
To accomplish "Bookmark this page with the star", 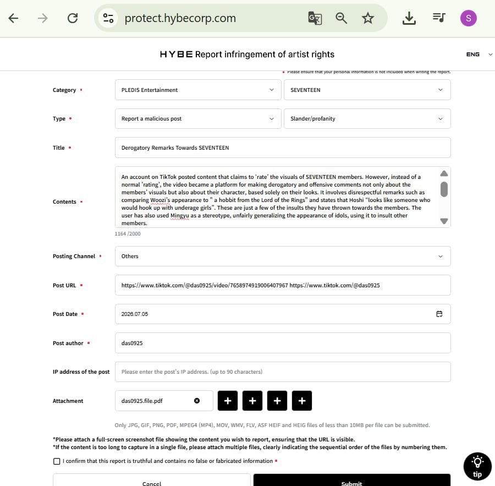I will [x=368, y=18].
